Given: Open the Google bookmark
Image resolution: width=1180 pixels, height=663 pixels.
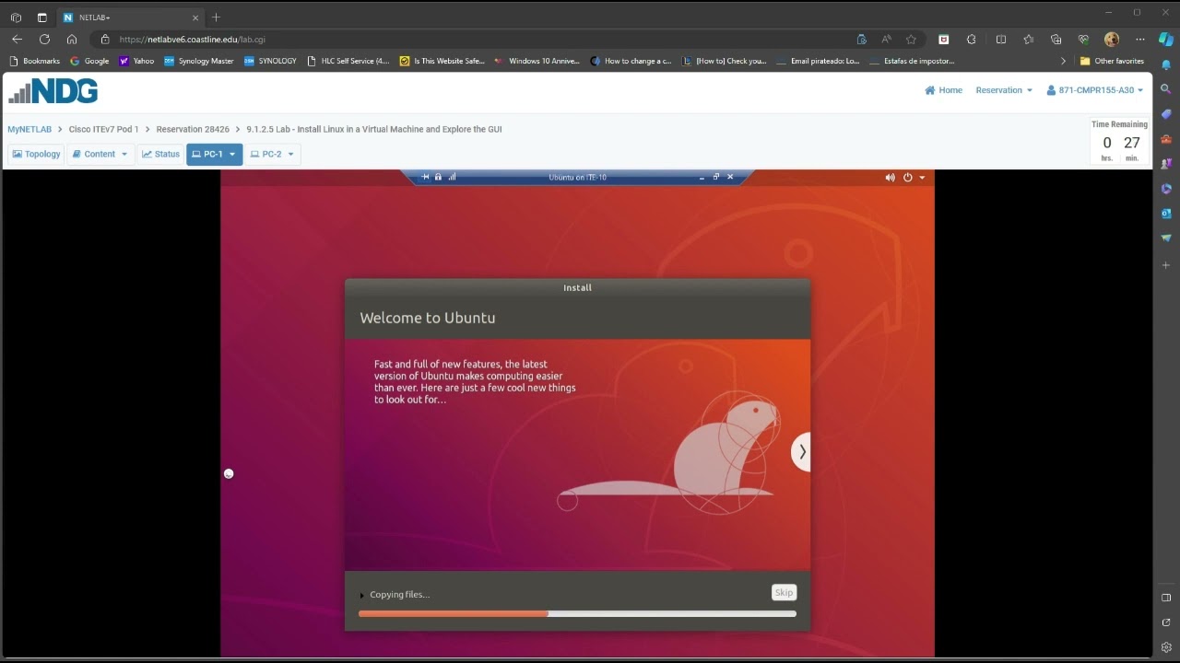Looking at the screenshot, I should pos(89,62).
